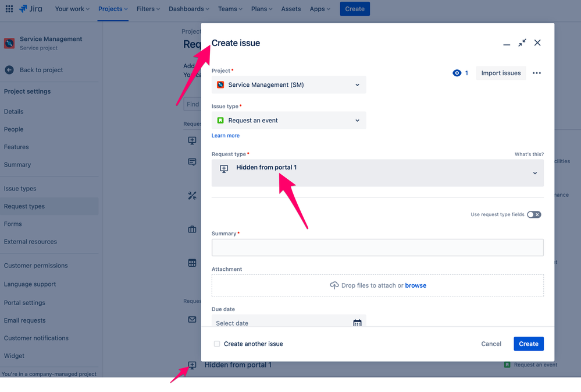Screen dimensions: 581x392
Task: Click the Back to project arrow icon
Action: [x=9, y=70]
